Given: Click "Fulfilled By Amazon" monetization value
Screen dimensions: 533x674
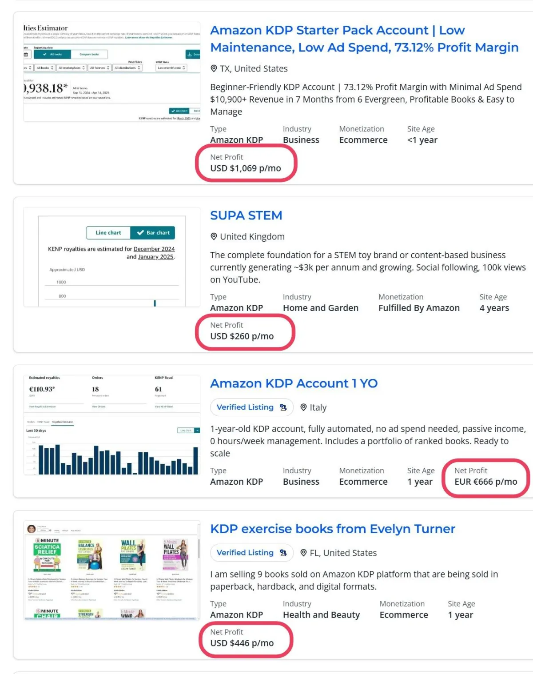Looking at the screenshot, I should coord(419,308).
